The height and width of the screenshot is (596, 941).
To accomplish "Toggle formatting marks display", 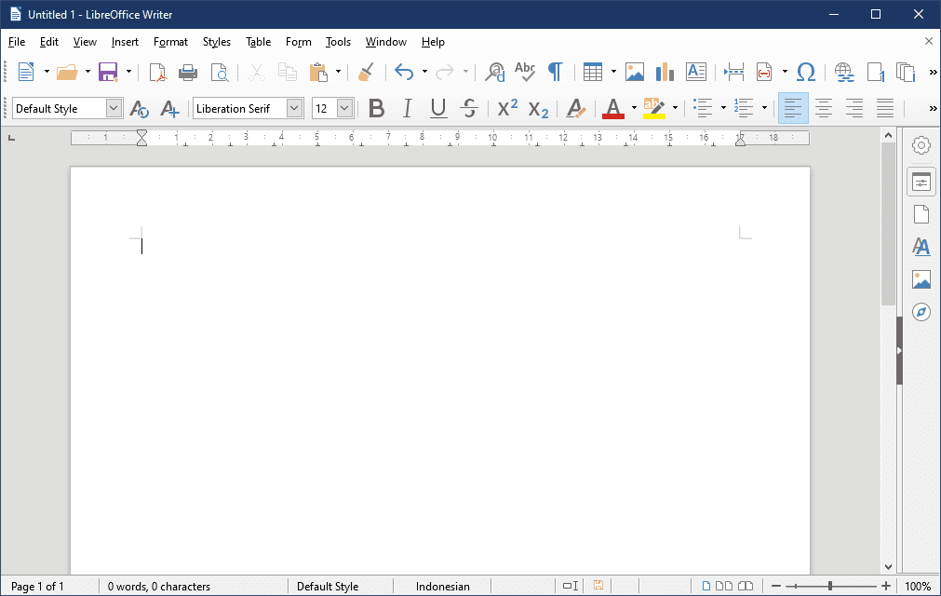I will pos(555,72).
